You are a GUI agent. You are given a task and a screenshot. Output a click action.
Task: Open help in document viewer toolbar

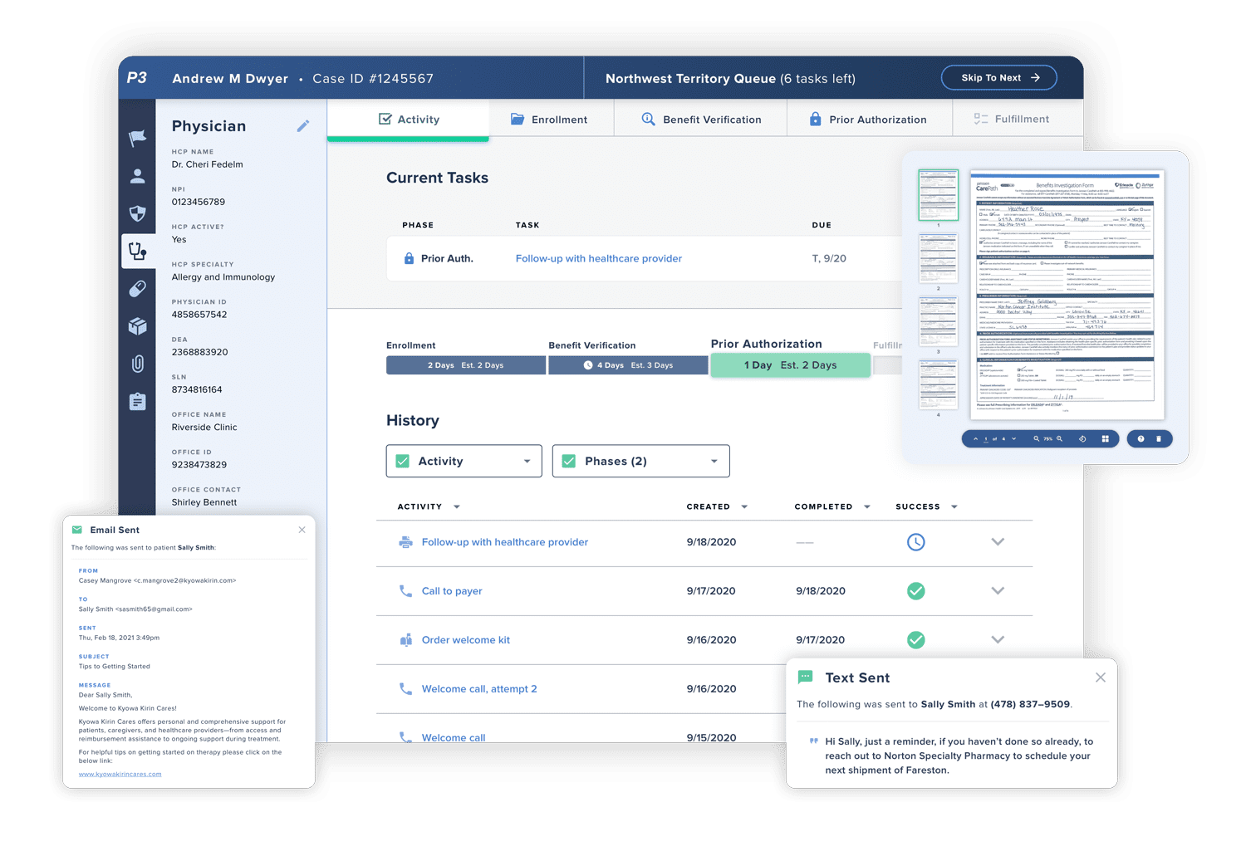pos(1141,438)
